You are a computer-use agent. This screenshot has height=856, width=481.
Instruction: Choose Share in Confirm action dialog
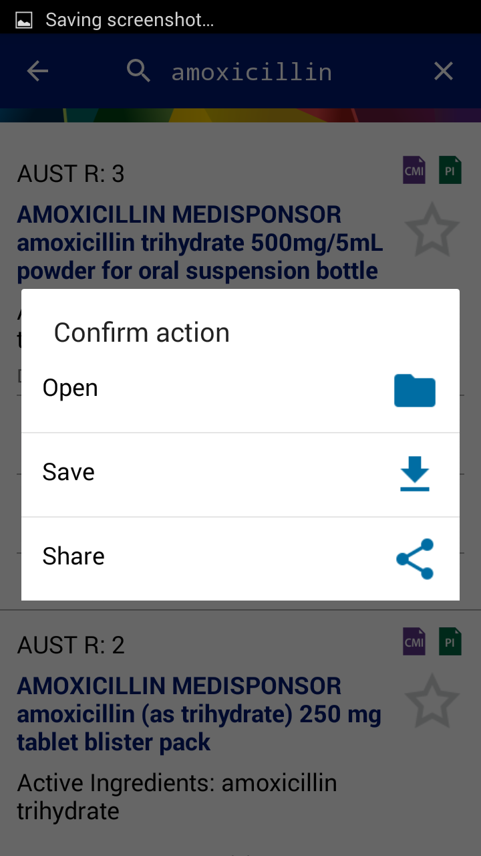240,558
